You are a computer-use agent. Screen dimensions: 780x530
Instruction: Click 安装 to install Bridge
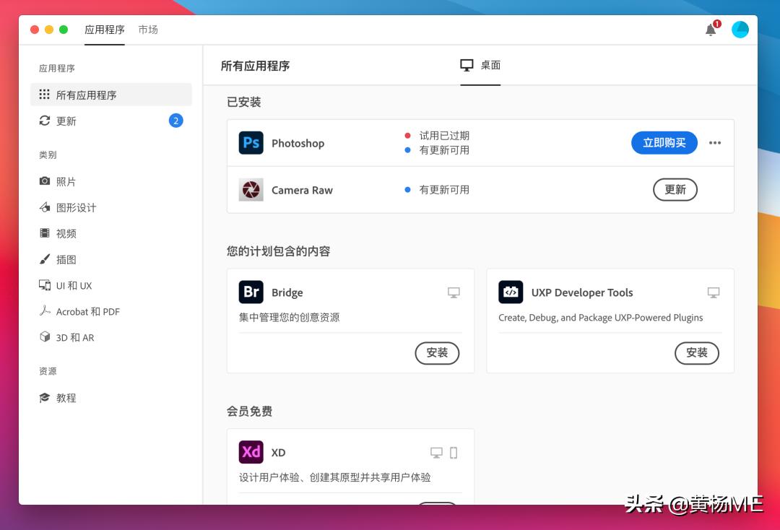437,353
